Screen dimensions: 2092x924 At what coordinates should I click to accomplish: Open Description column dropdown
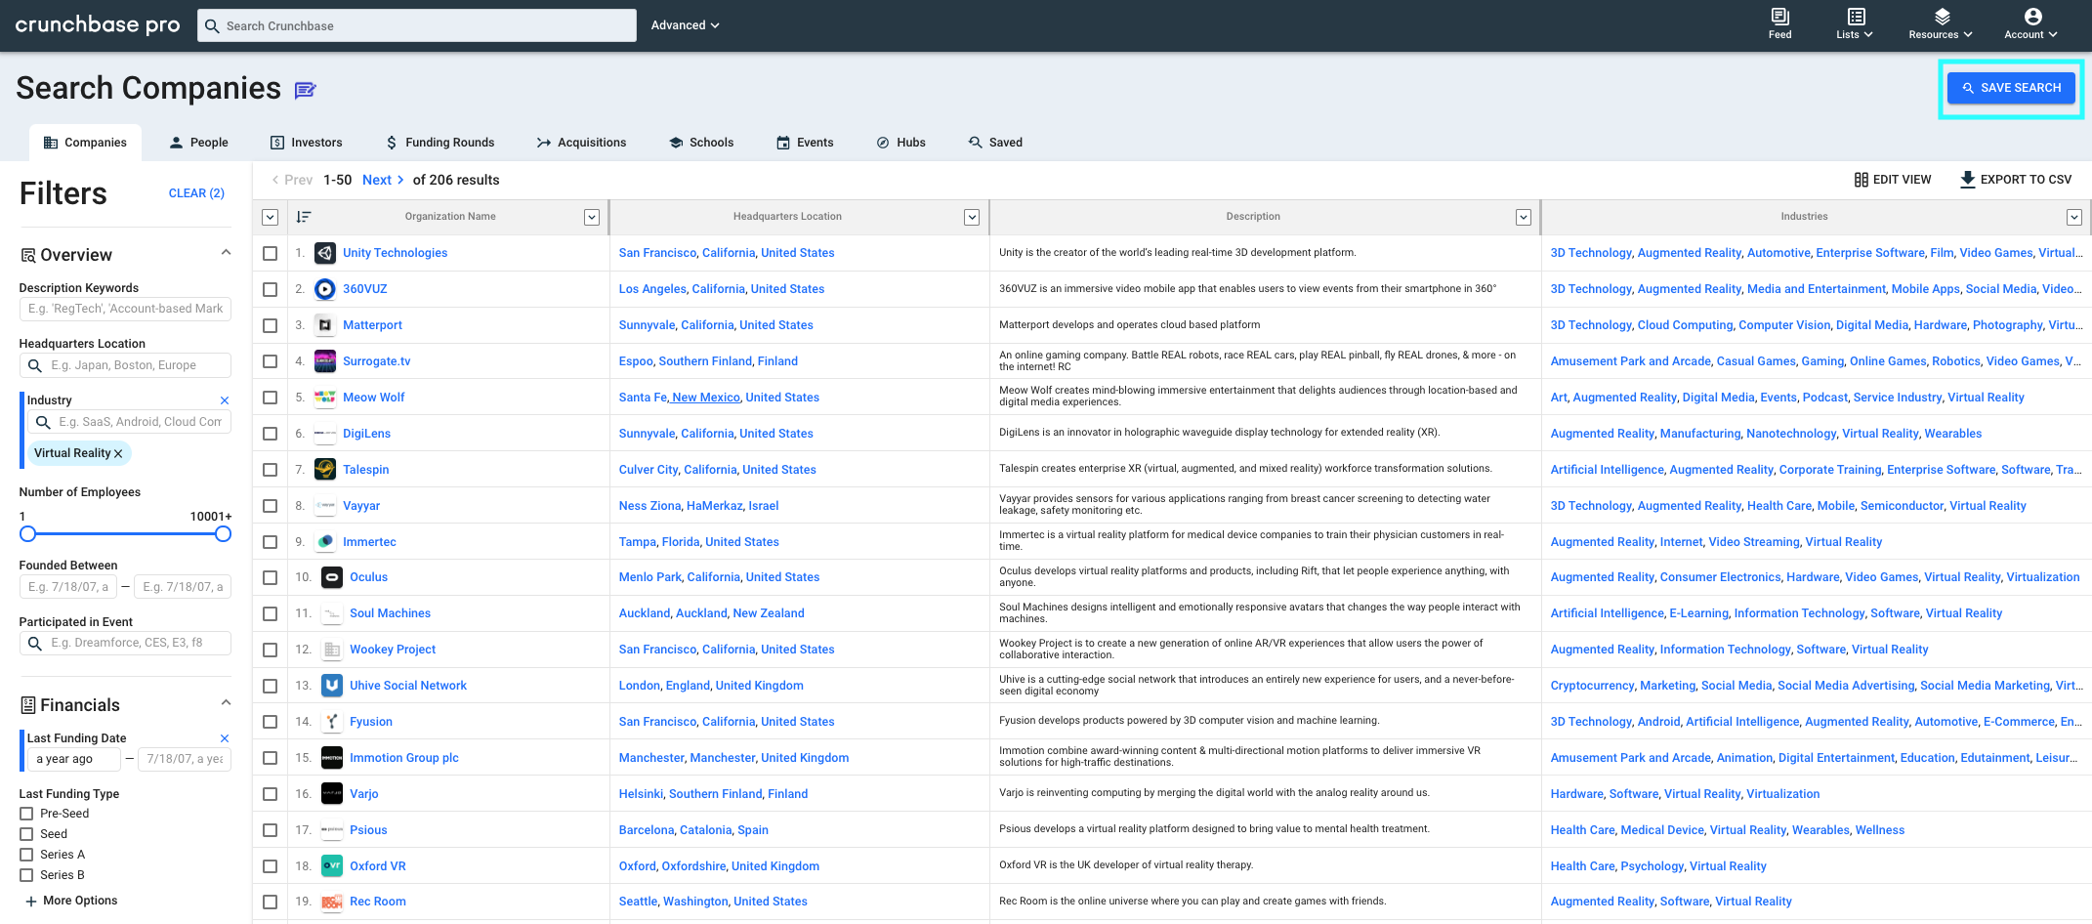(1524, 217)
